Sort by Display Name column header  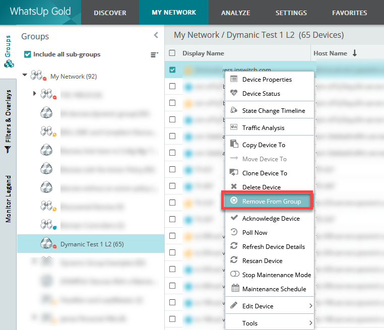pyautogui.click(x=203, y=53)
